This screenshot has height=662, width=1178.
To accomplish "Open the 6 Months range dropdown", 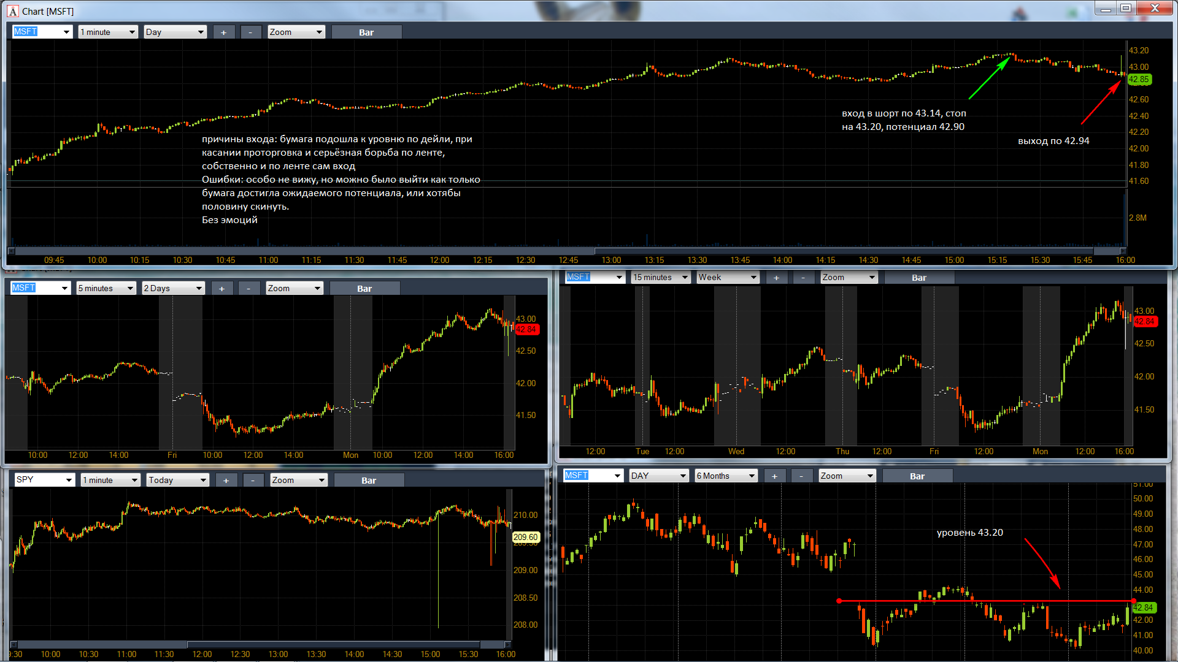I will (726, 476).
